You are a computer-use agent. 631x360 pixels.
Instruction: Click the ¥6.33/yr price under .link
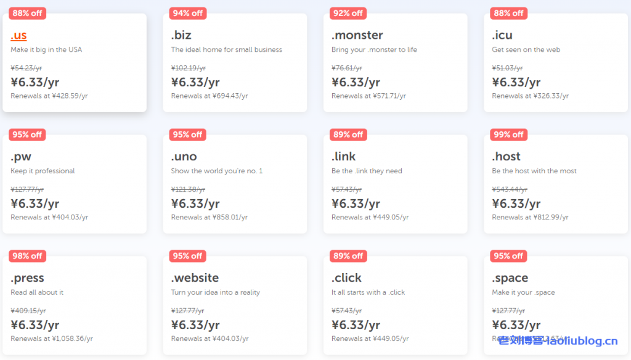(x=356, y=203)
